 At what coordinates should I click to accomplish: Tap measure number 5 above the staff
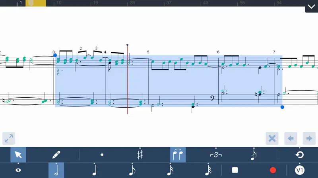(148, 52)
